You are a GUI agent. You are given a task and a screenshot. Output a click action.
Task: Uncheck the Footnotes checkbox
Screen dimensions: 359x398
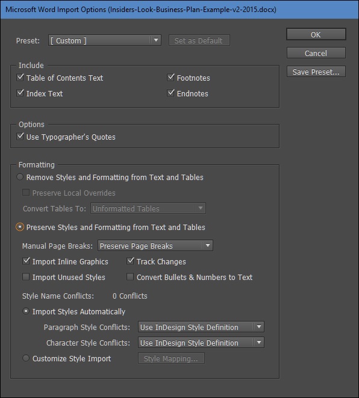point(171,77)
